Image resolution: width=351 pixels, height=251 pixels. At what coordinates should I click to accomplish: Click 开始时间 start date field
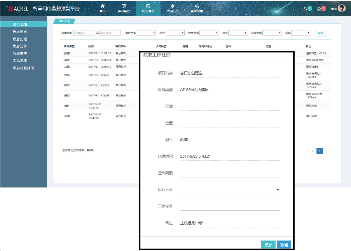(x=84, y=33)
